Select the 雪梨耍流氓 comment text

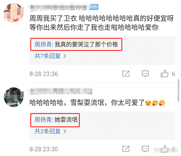[97, 103]
